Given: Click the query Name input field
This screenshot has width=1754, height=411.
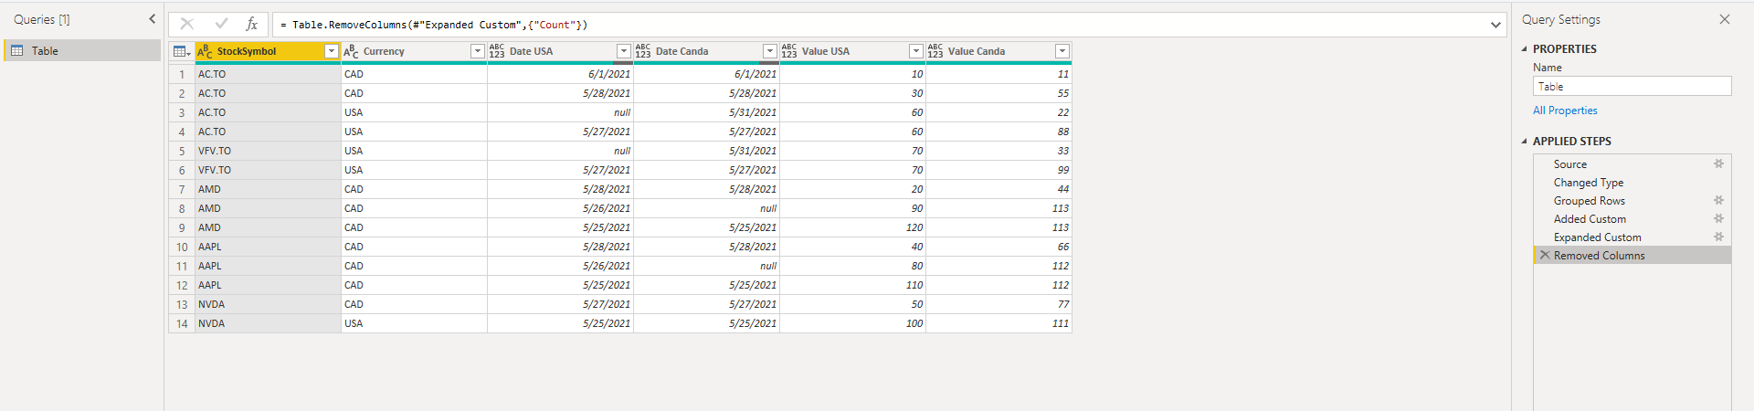Looking at the screenshot, I should (x=1632, y=87).
